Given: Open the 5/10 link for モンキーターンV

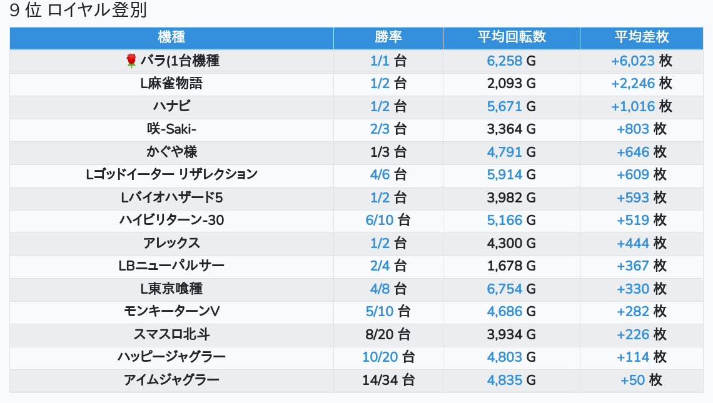Looking at the screenshot, I should [x=380, y=312].
